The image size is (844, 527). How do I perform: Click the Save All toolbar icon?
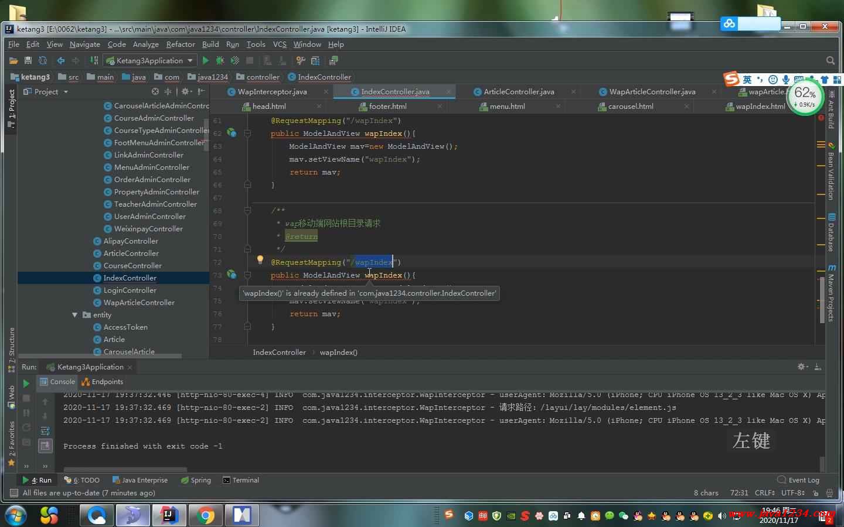tap(28, 60)
